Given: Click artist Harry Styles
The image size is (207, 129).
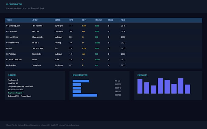Looking at the screenshot, I should pyautogui.click(x=37, y=54).
